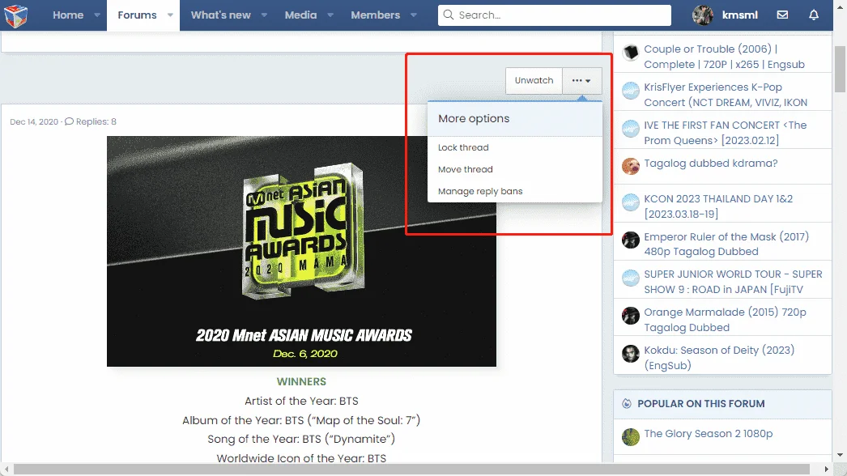The image size is (847, 476).
Task: Open the Media navigation tab
Action: point(301,15)
